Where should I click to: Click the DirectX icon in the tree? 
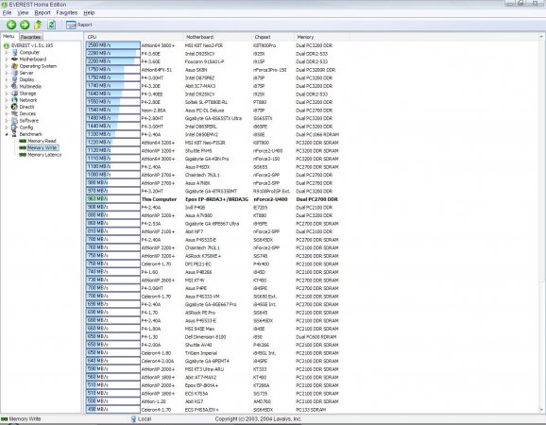pyautogui.click(x=14, y=107)
